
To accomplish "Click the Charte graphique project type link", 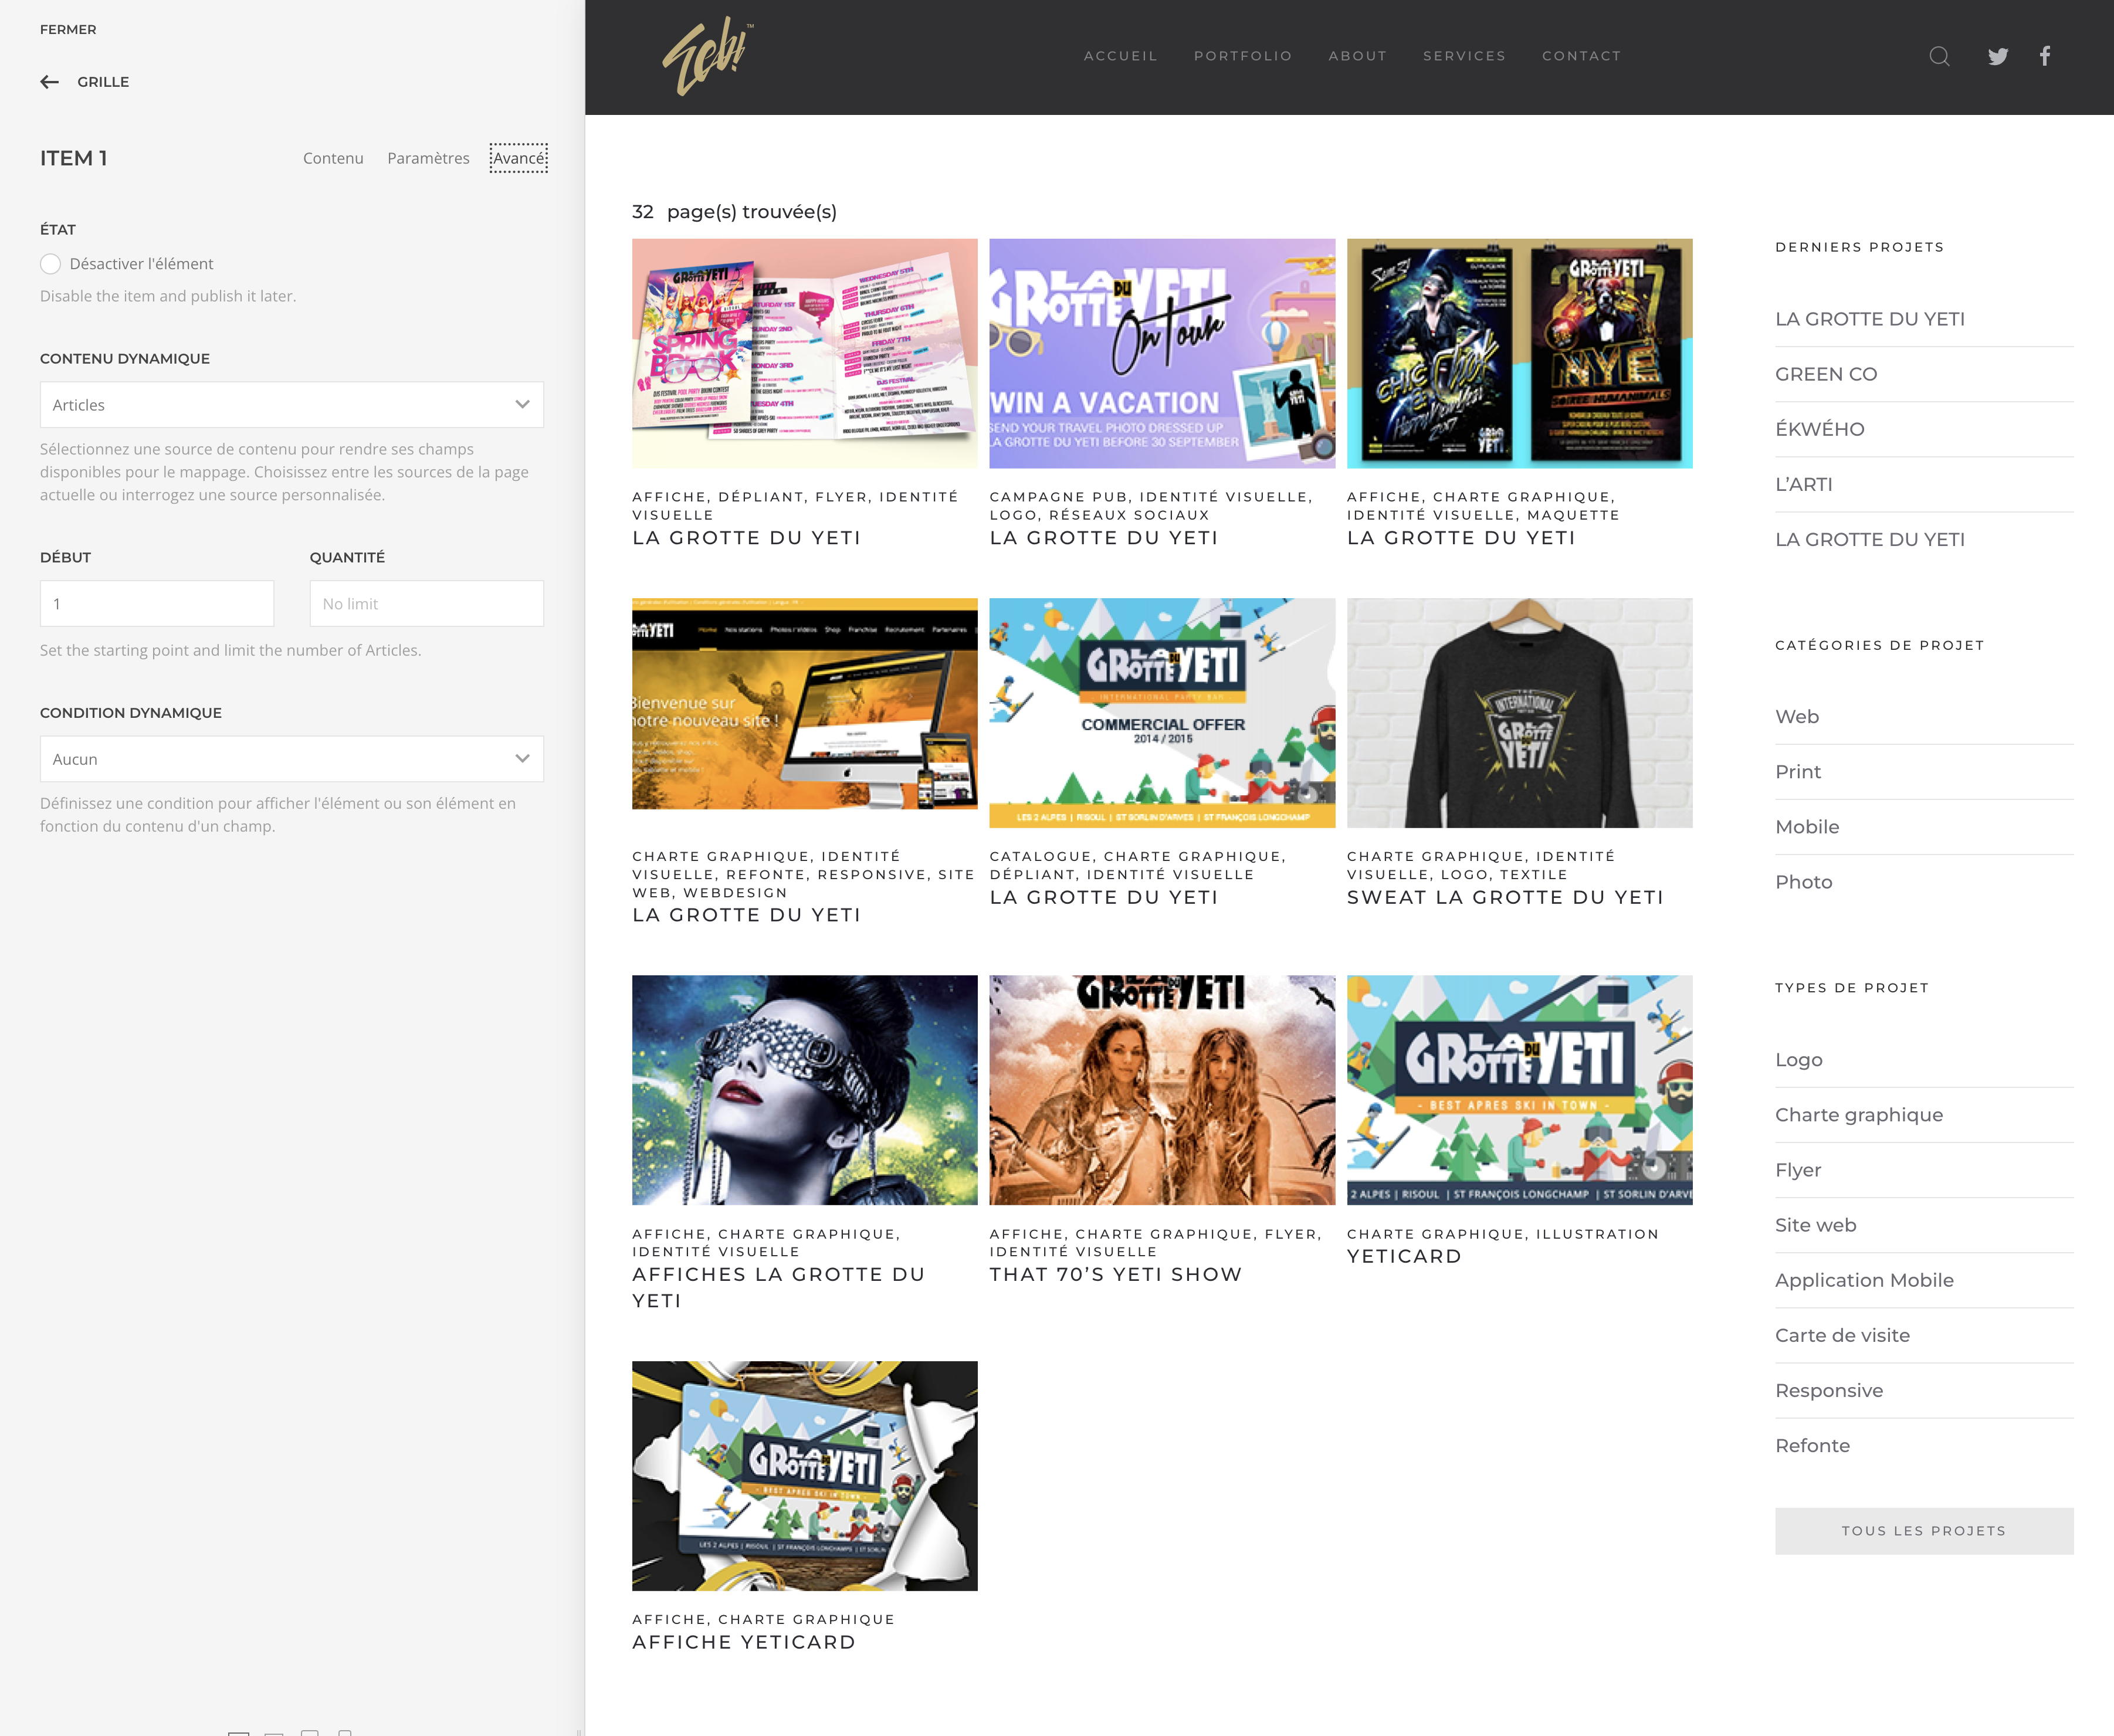I will [x=1858, y=1115].
